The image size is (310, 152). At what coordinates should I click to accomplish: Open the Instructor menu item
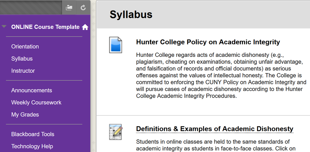23,71
